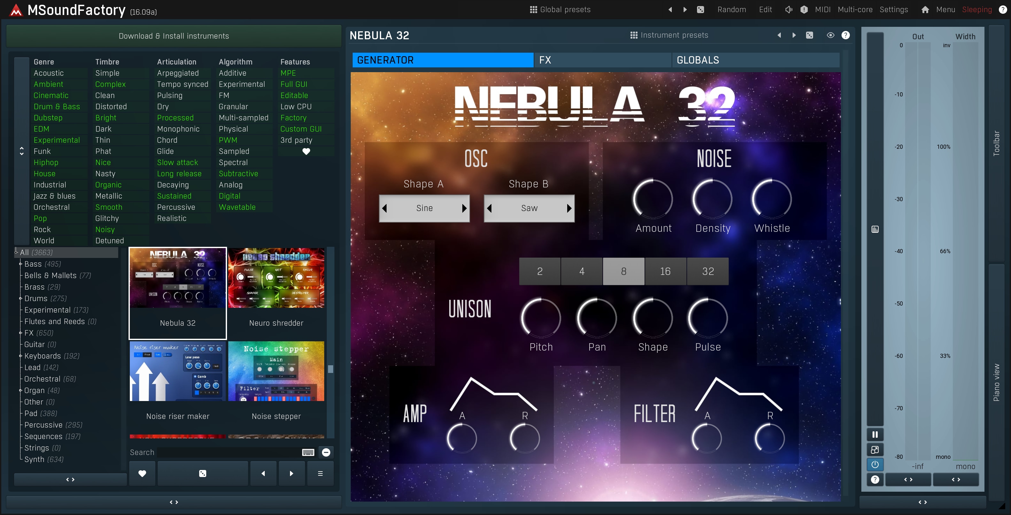Select the Neuro shredder instrument thumbnail
This screenshot has width=1011, height=515.
[x=276, y=293]
